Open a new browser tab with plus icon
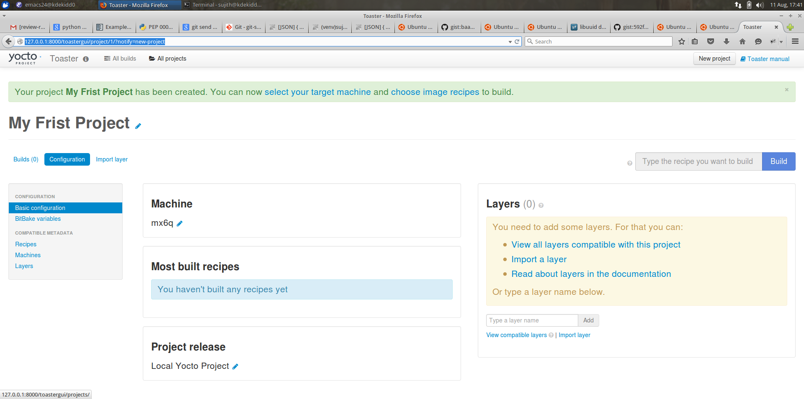 (x=790, y=27)
